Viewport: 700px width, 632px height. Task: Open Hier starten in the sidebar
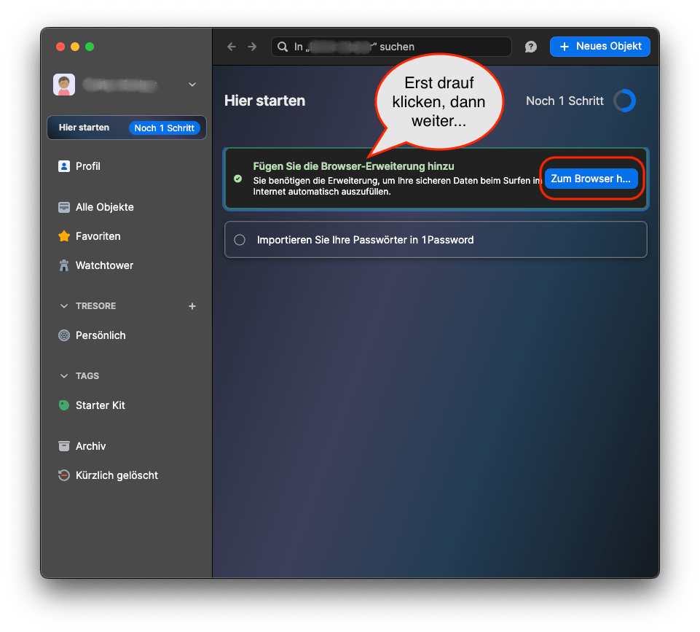coord(127,128)
